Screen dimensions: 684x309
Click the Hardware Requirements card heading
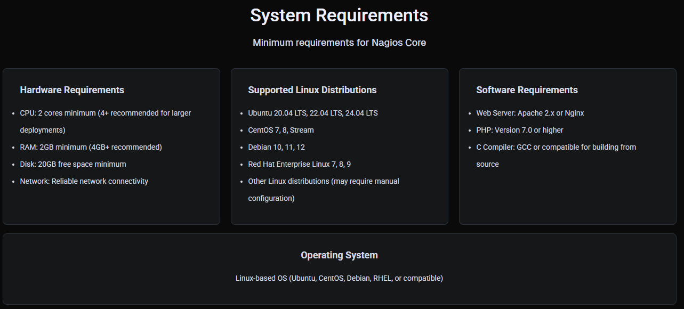pos(72,90)
